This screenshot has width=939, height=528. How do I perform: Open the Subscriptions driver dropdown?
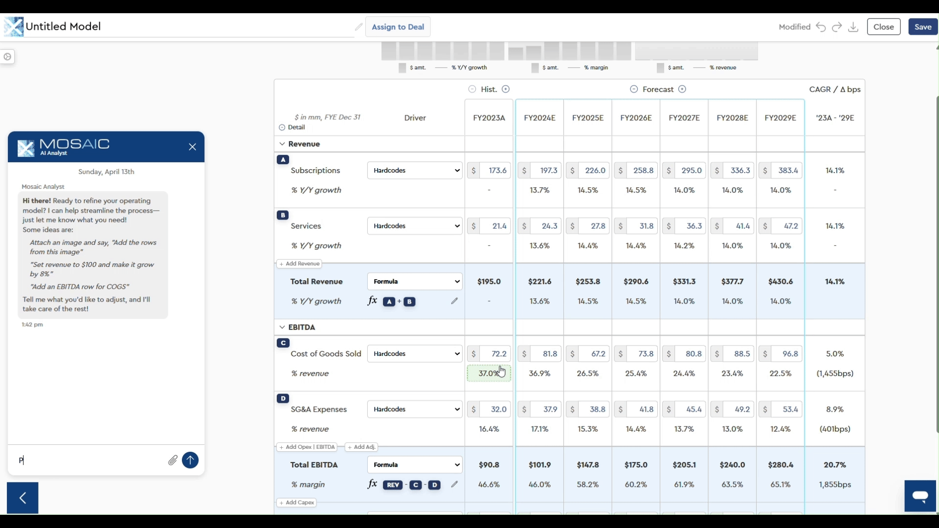pyautogui.click(x=415, y=170)
